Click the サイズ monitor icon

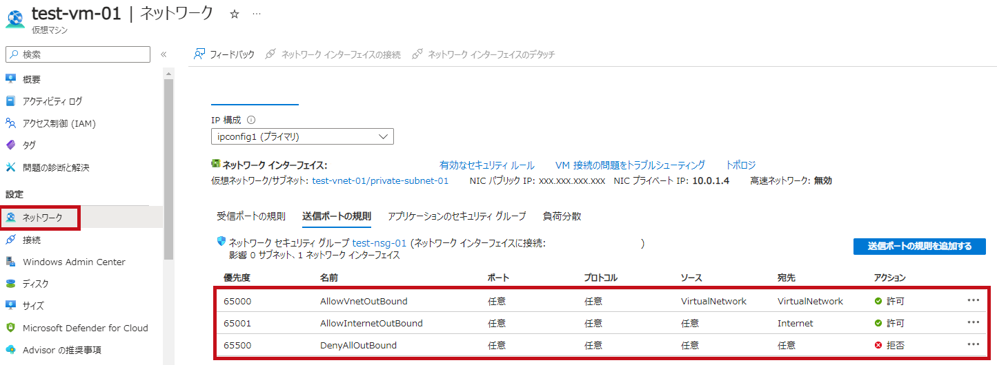(10, 306)
